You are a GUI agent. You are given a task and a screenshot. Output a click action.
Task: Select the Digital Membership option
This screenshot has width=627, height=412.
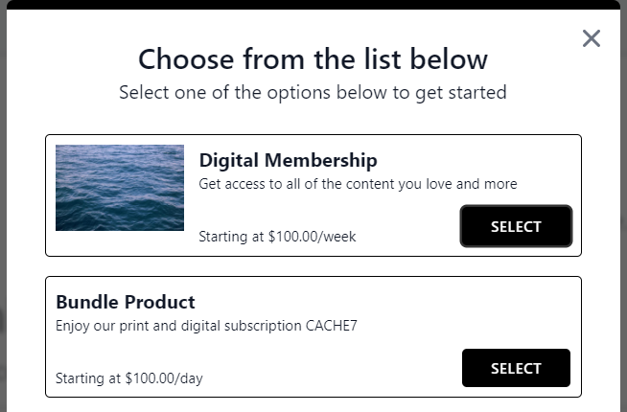pyautogui.click(x=516, y=227)
